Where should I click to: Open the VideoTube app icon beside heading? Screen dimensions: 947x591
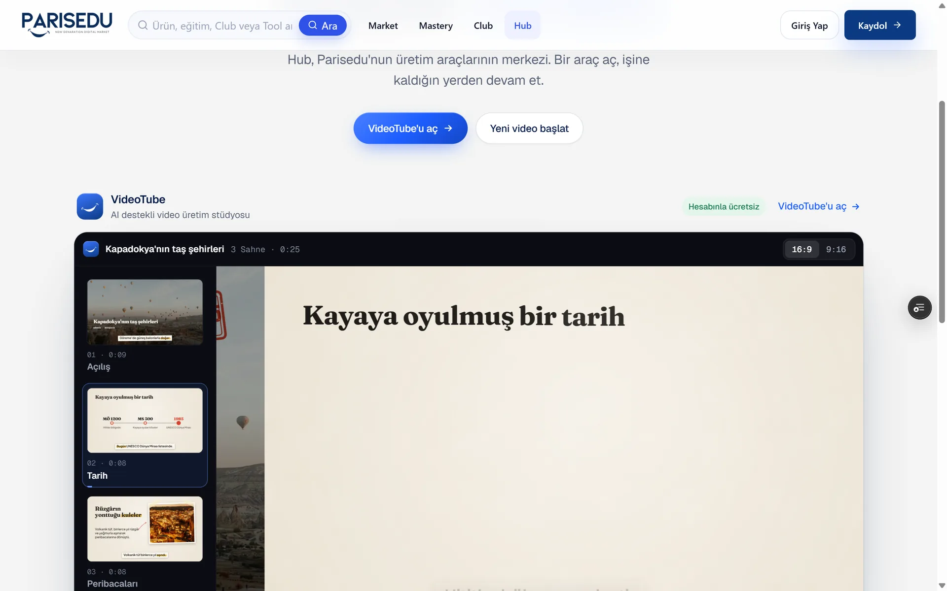coord(90,206)
